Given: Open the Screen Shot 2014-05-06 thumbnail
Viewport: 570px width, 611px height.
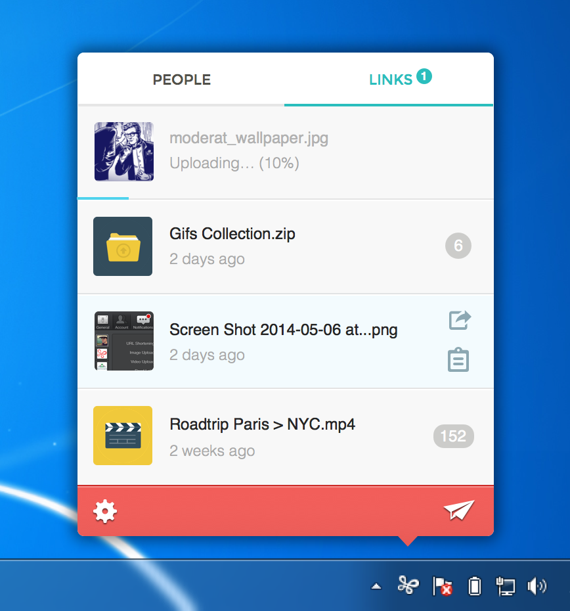Looking at the screenshot, I should (x=124, y=341).
